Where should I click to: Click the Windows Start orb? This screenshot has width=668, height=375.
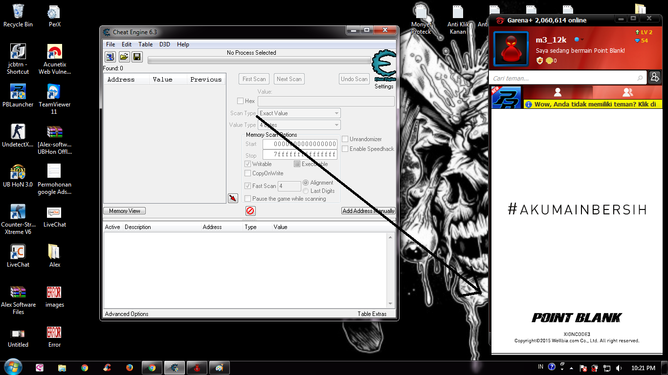point(13,367)
